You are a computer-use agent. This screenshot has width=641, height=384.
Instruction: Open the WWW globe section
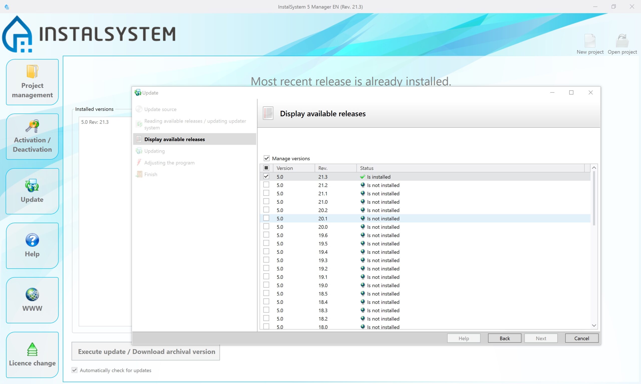tap(32, 300)
